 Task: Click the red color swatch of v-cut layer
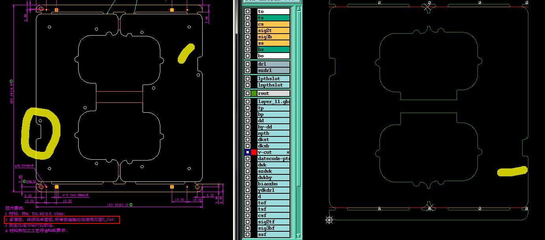coord(254,152)
